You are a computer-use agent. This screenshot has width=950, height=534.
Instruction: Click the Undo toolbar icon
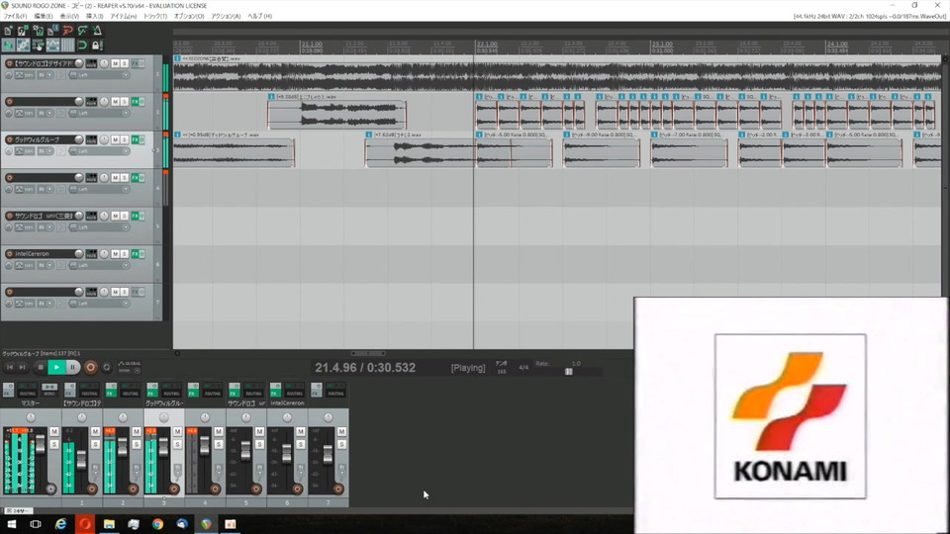(67, 31)
